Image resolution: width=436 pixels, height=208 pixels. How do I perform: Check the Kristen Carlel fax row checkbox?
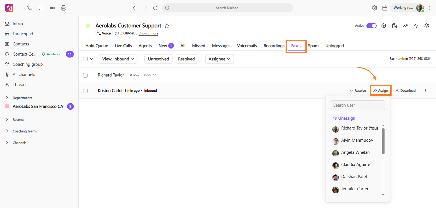tap(85, 91)
